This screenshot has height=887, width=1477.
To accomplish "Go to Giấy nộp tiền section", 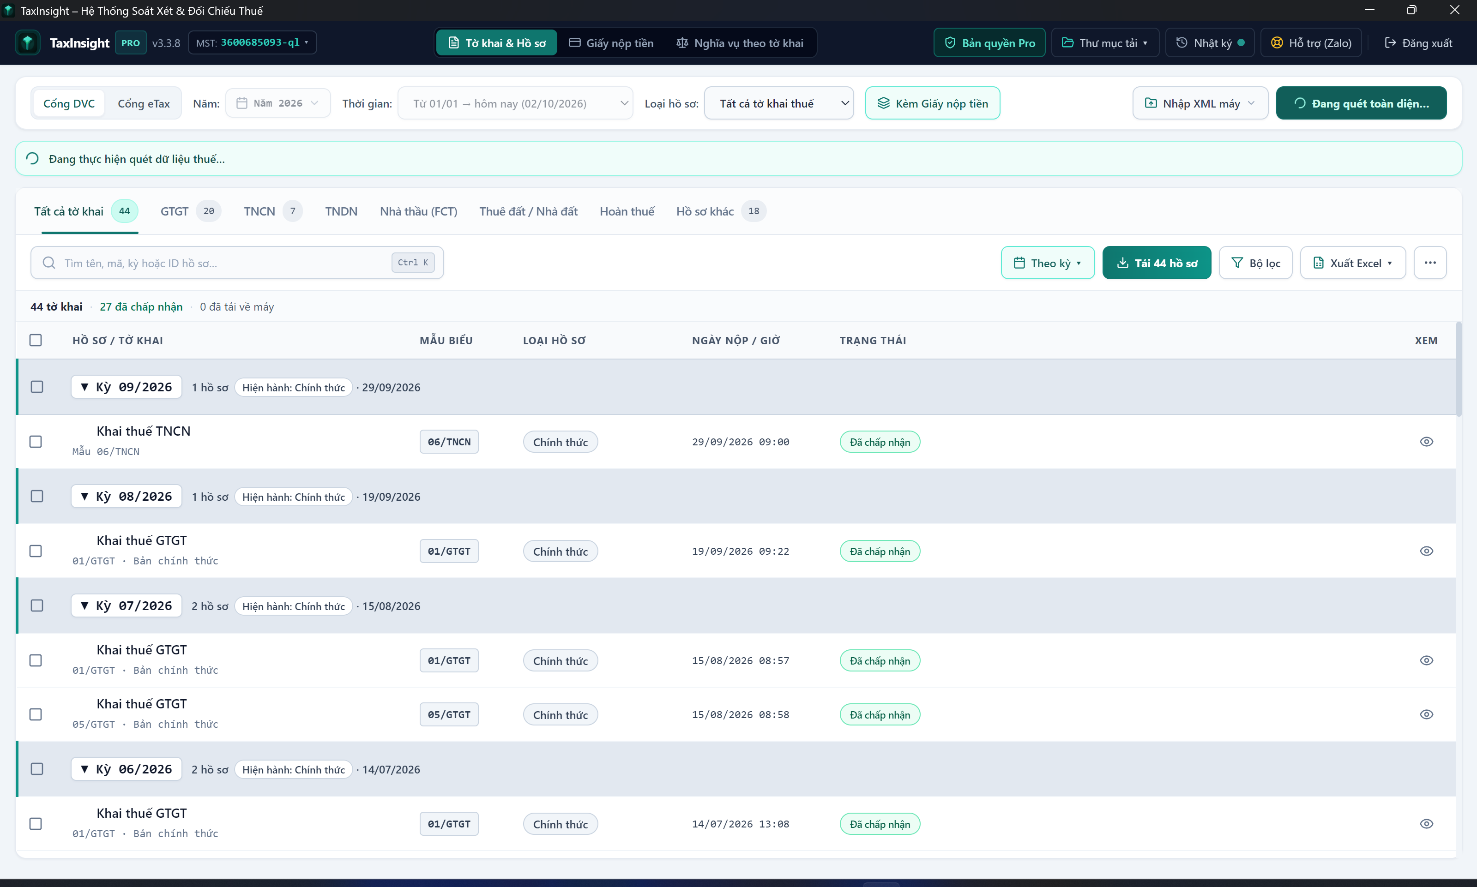I will point(611,43).
